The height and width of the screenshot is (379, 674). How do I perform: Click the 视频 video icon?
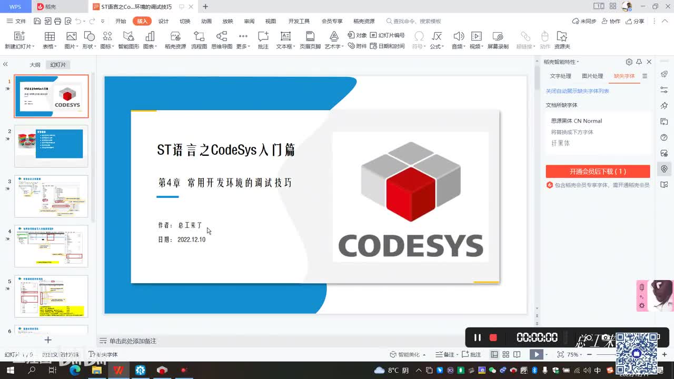(477, 36)
